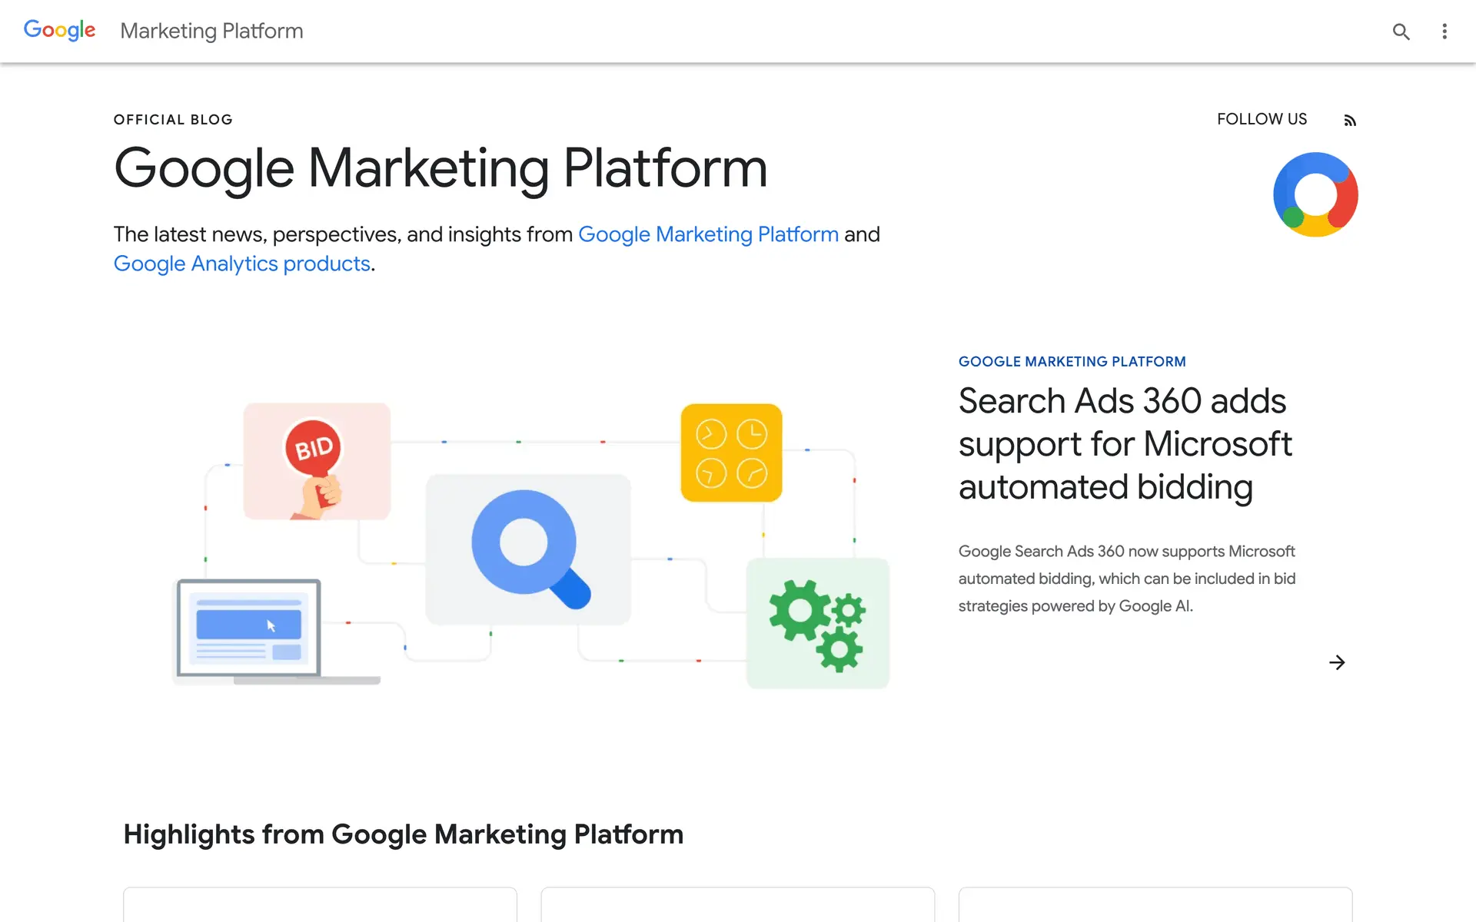Click the blue magnifying glass illustration
1476x922 pixels.
[x=528, y=549]
